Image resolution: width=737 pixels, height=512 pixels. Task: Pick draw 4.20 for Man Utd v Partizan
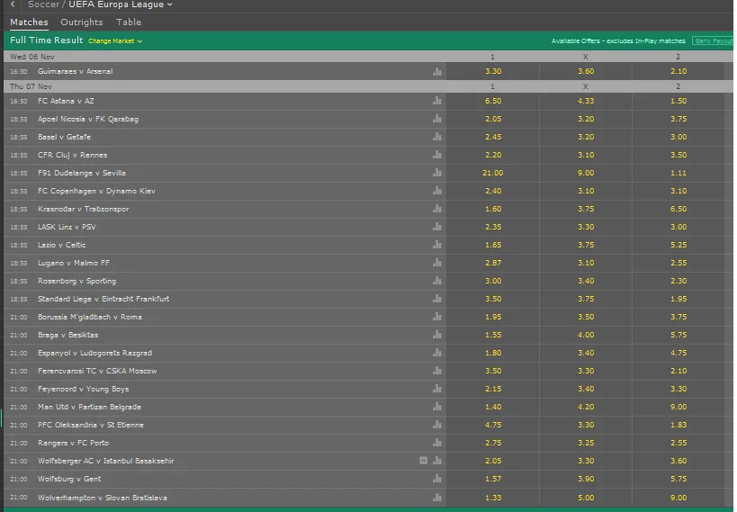pos(586,407)
